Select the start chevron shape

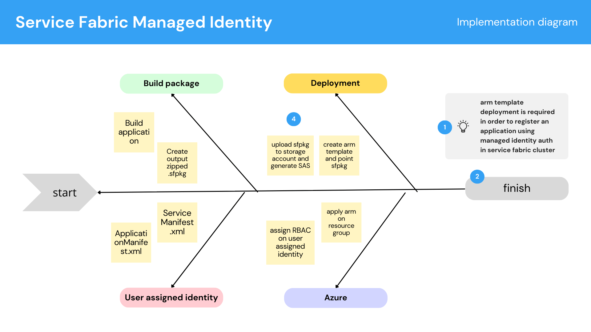60,192
